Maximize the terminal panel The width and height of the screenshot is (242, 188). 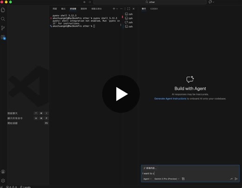pos(128,9)
